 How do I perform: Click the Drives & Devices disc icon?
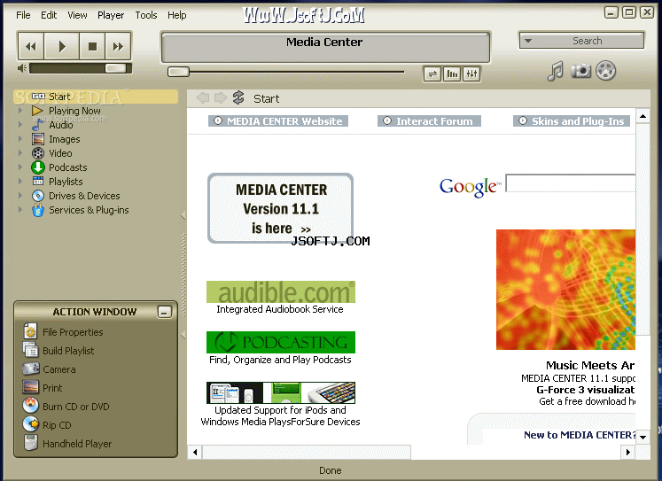point(38,196)
